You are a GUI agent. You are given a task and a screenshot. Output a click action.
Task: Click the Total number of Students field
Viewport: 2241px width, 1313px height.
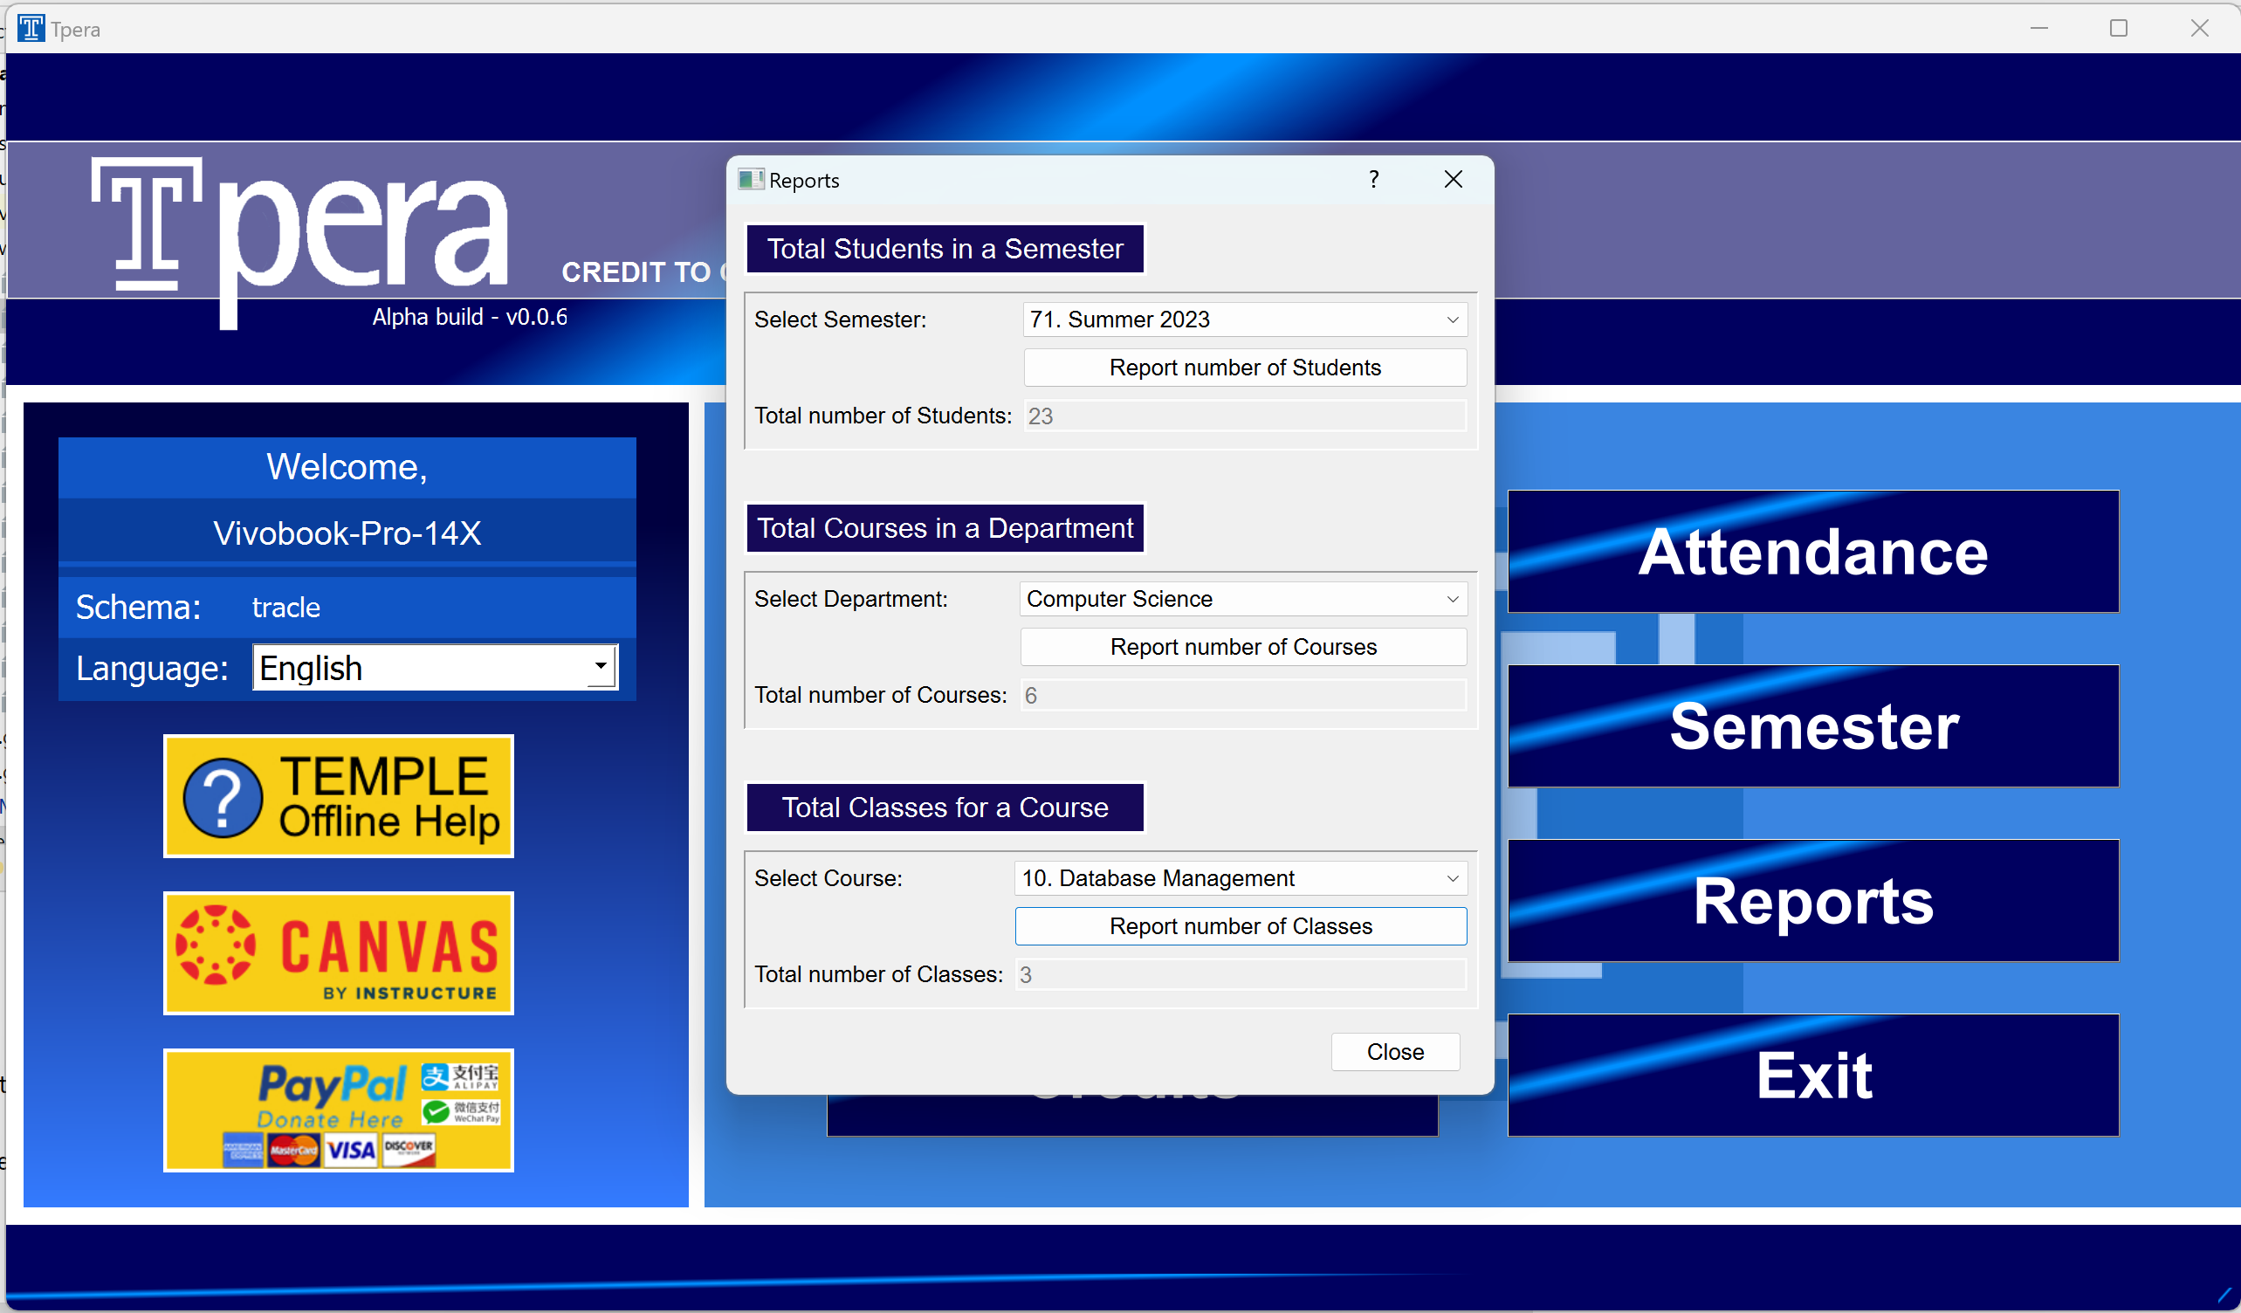(1245, 416)
